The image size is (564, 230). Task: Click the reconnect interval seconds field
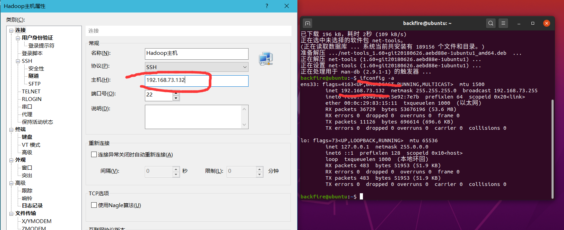(x=159, y=171)
